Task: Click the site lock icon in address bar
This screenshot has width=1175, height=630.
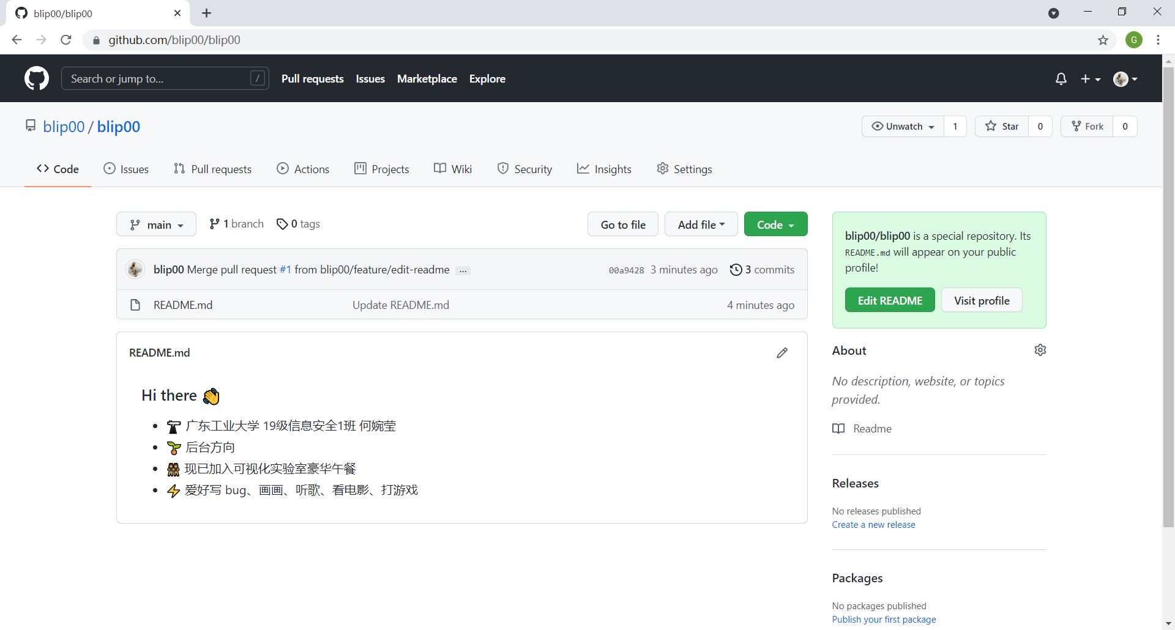Action: 96,40
